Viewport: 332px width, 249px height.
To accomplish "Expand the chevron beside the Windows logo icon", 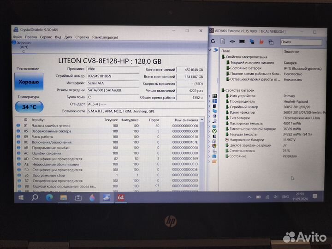I will coord(209,101).
